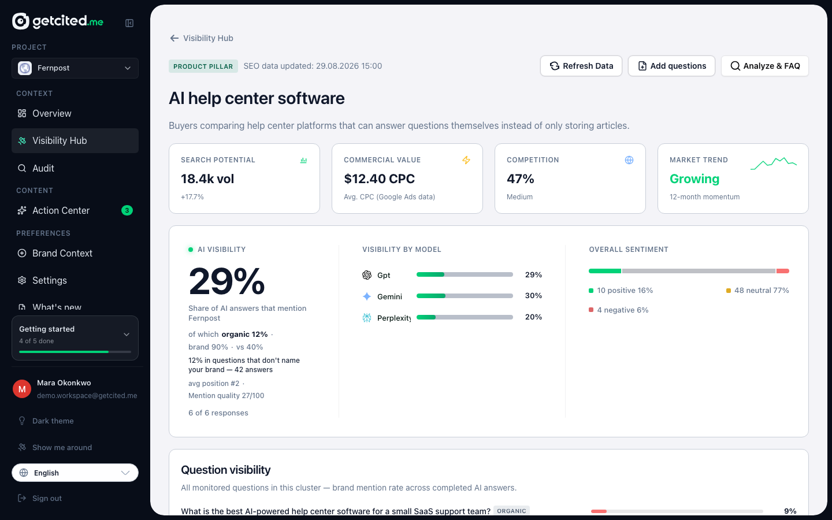Open the best AI-powered help center question
The height and width of the screenshot is (520, 832).
pyautogui.click(x=336, y=511)
